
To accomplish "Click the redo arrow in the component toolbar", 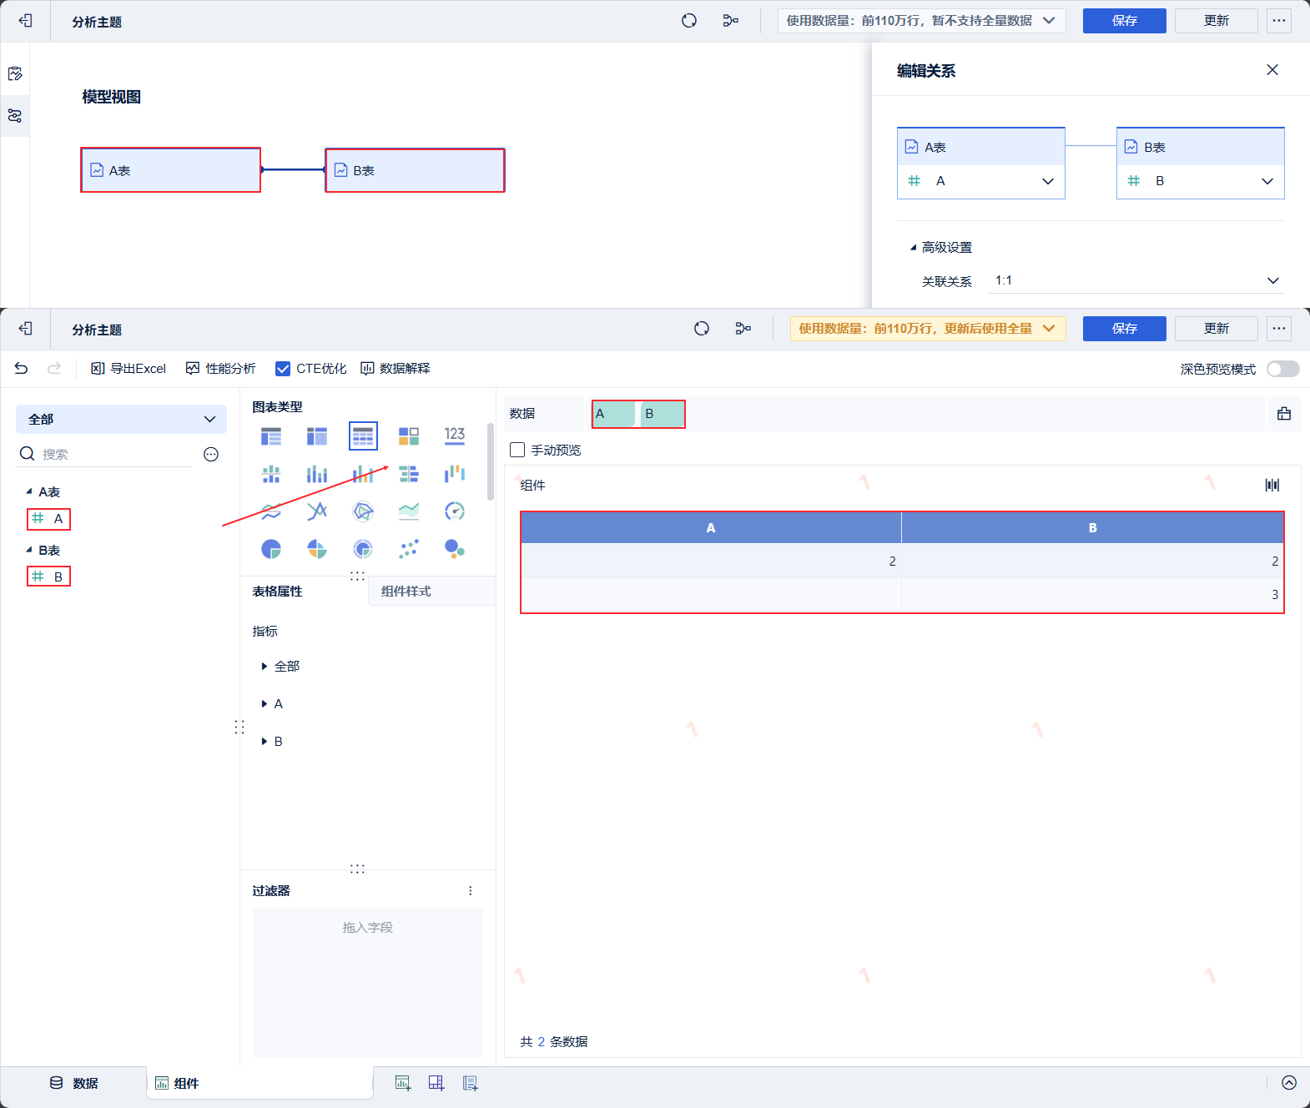I will pos(54,368).
